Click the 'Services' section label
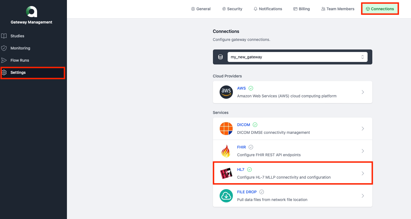This screenshot has height=219, width=411. 221,113
